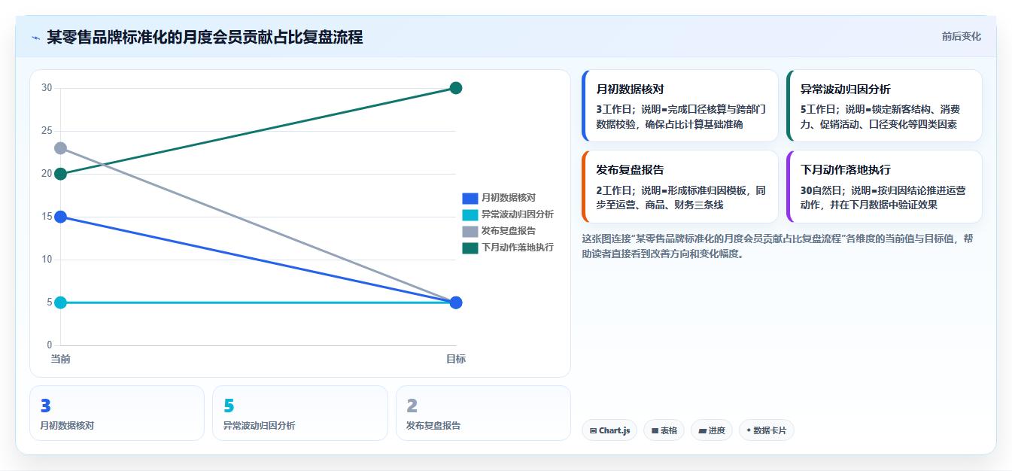Click the lightning icon beside the title

(36, 38)
